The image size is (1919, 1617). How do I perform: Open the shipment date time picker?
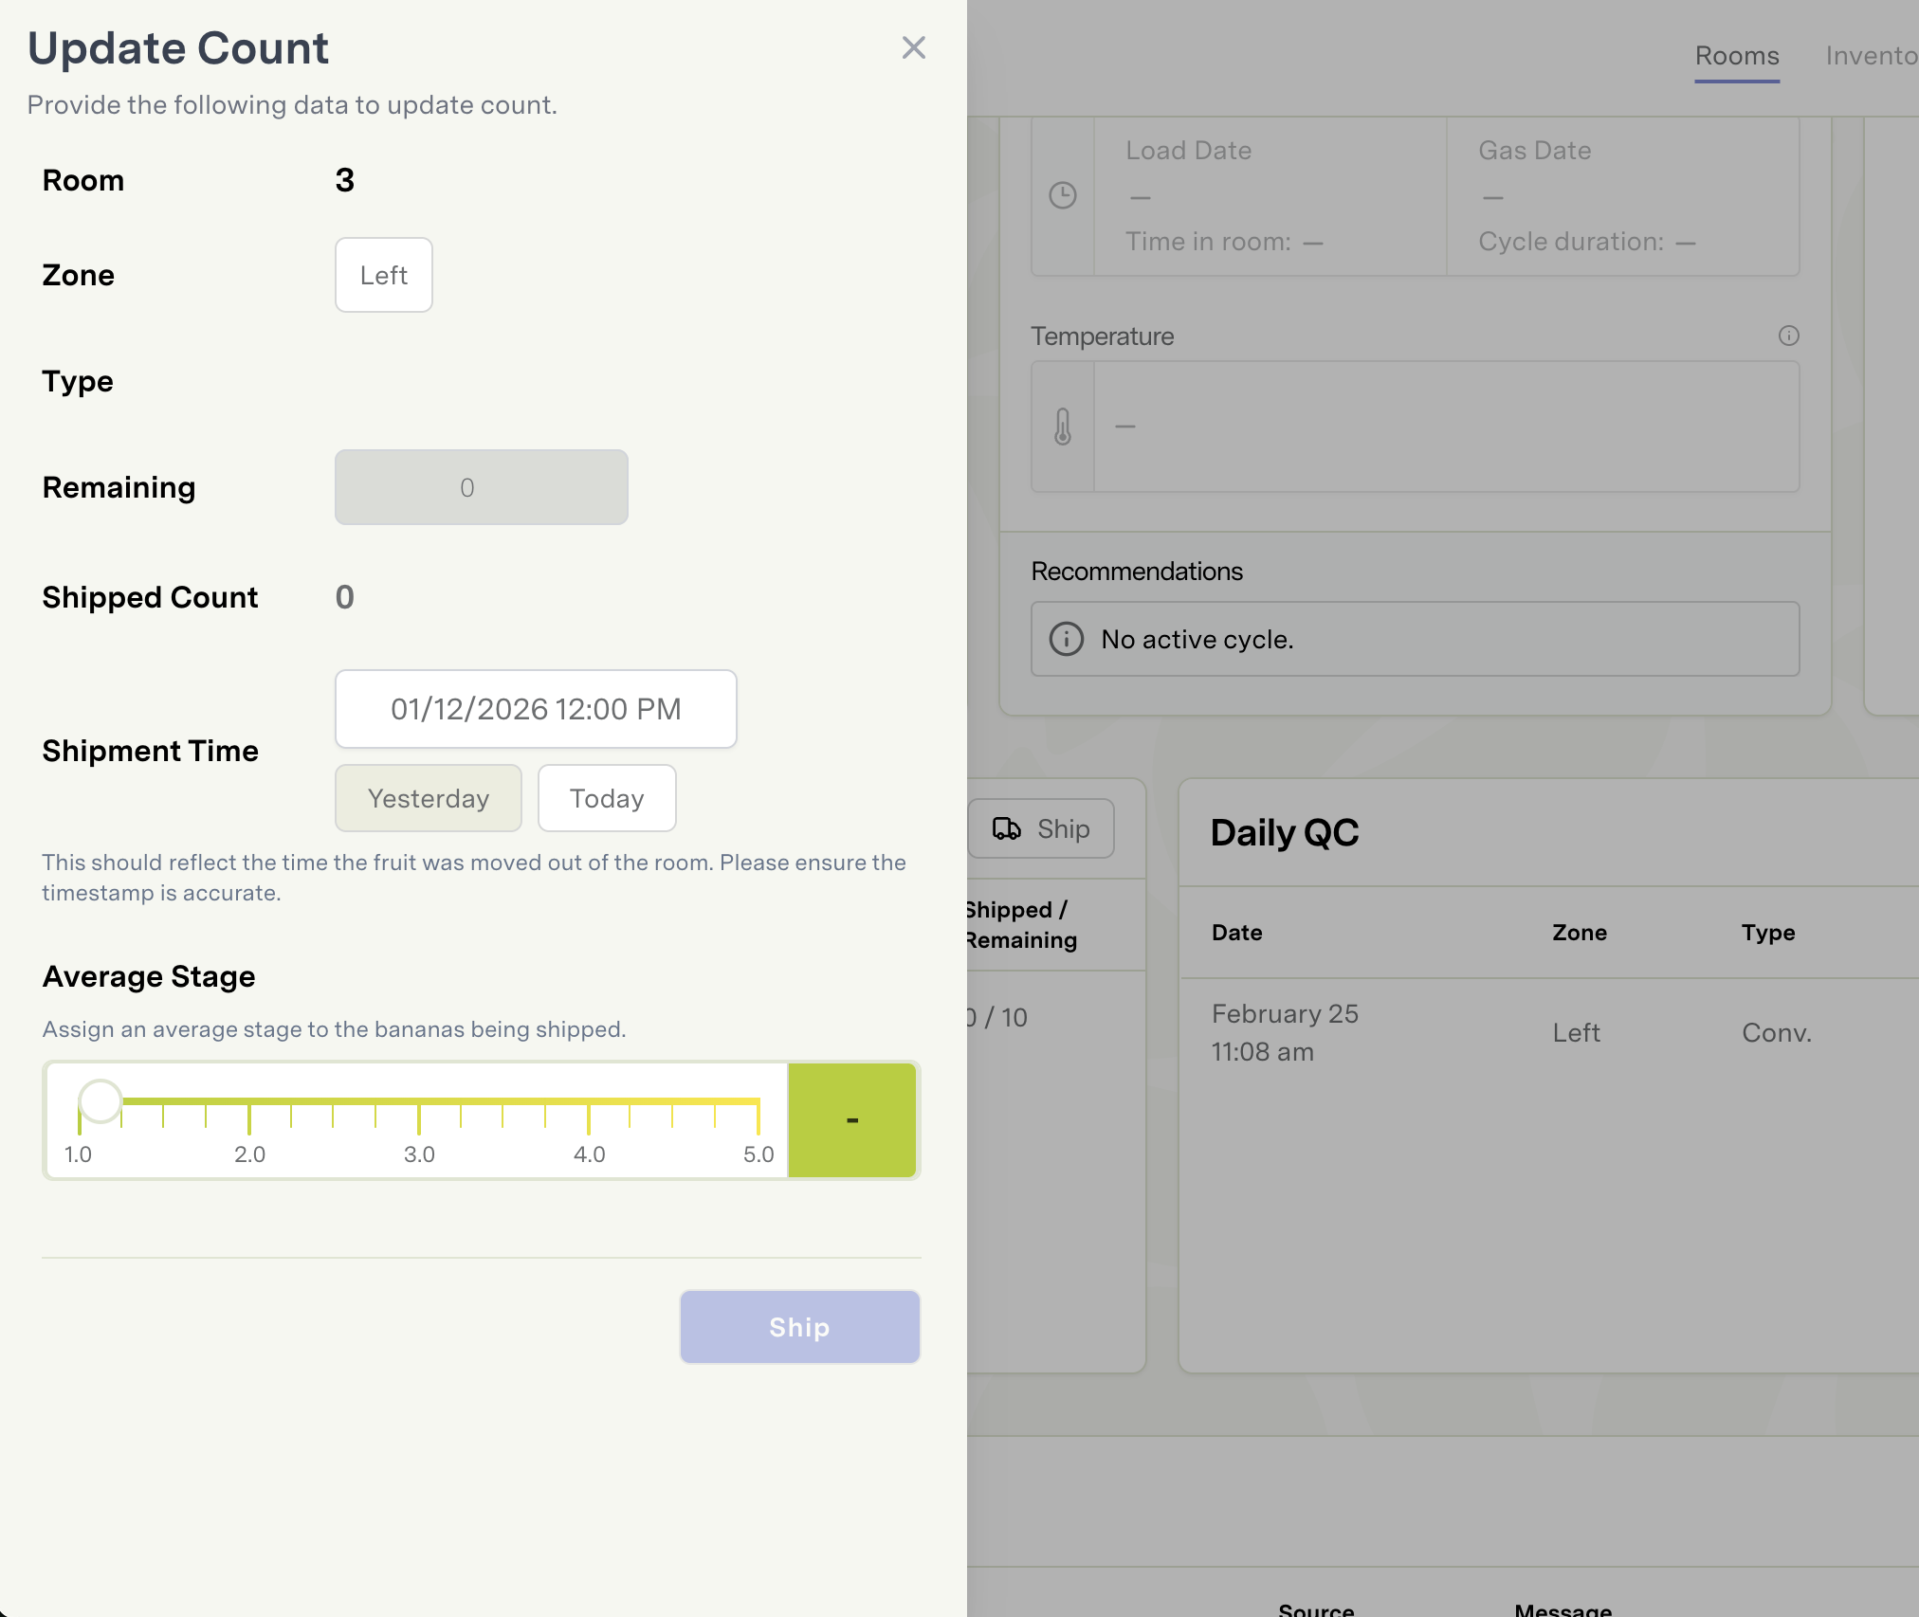(x=535, y=709)
